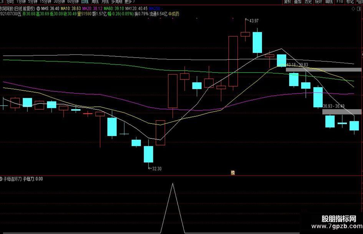363x234 pixels.
Task: Click the lower gray gap band
Action: pos(342,112)
